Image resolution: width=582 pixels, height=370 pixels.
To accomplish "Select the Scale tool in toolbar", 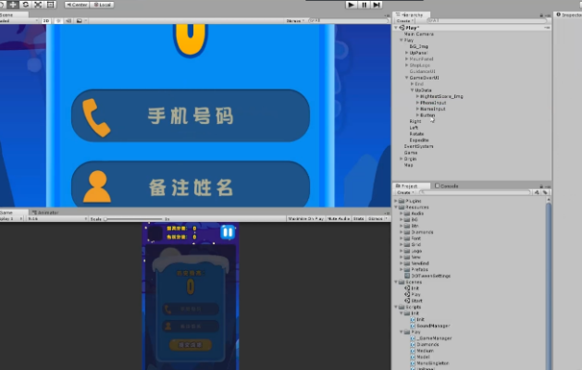I will (38, 5).
